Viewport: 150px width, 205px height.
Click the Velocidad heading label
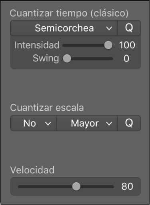coord(32,170)
